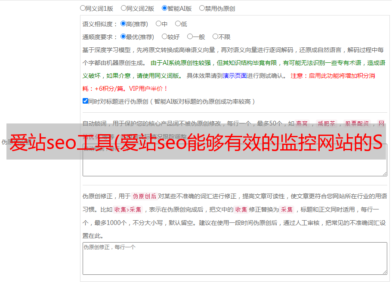The height and width of the screenshot is (283, 392).
Task: Click the red VIP用户半价 notice text
Action: pyautogui.click(x=148, y=89)
